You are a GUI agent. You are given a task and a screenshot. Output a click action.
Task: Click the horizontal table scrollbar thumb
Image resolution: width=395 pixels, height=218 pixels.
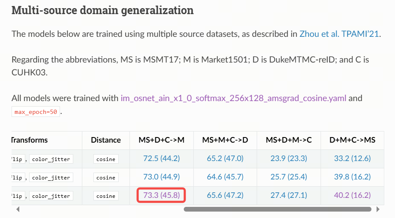tap(277, 209)
